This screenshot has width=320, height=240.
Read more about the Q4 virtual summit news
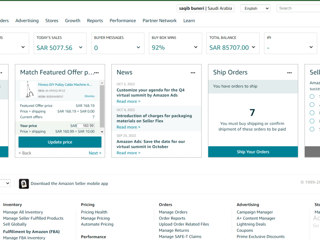[x=128, y=101]
